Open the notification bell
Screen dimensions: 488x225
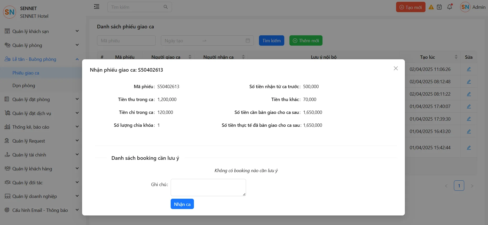(x=450, y=7)
